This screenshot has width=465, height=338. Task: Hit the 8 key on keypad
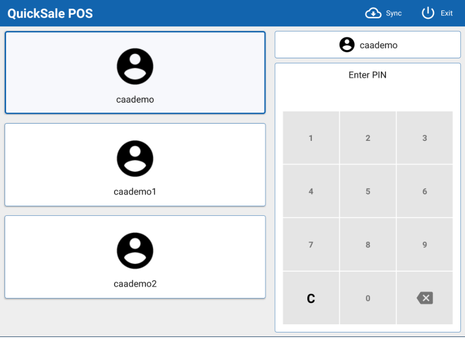pos(368,245)
